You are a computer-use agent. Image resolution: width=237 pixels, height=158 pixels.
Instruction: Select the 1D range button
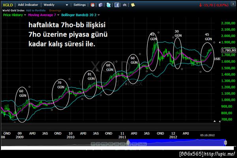coord(134,144)
